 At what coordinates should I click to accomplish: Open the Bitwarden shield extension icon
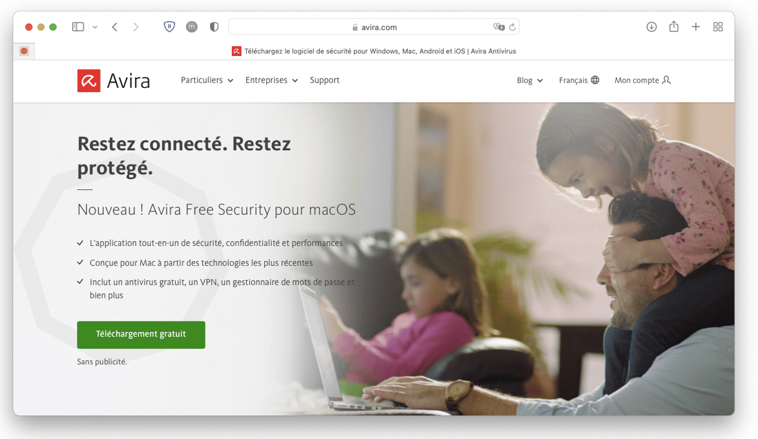pos(169,27)
